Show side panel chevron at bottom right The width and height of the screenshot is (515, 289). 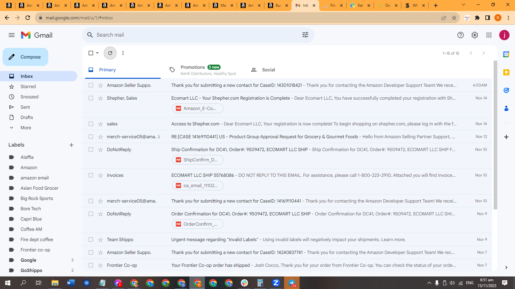(x=506, y=267)
